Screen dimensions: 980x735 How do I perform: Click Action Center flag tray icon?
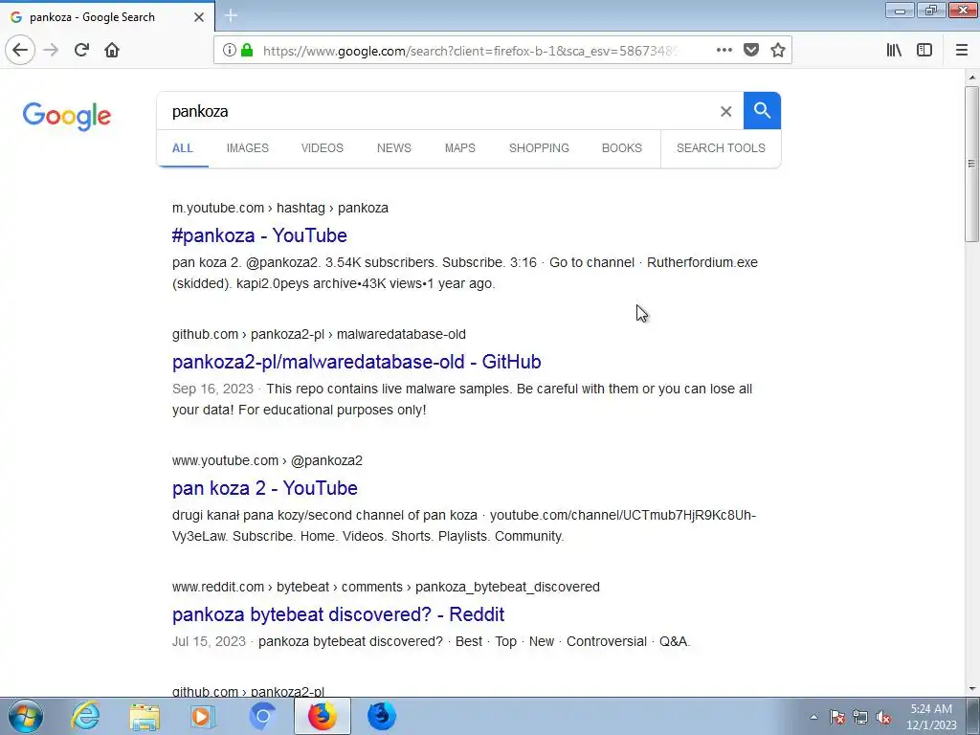(837, 717)
